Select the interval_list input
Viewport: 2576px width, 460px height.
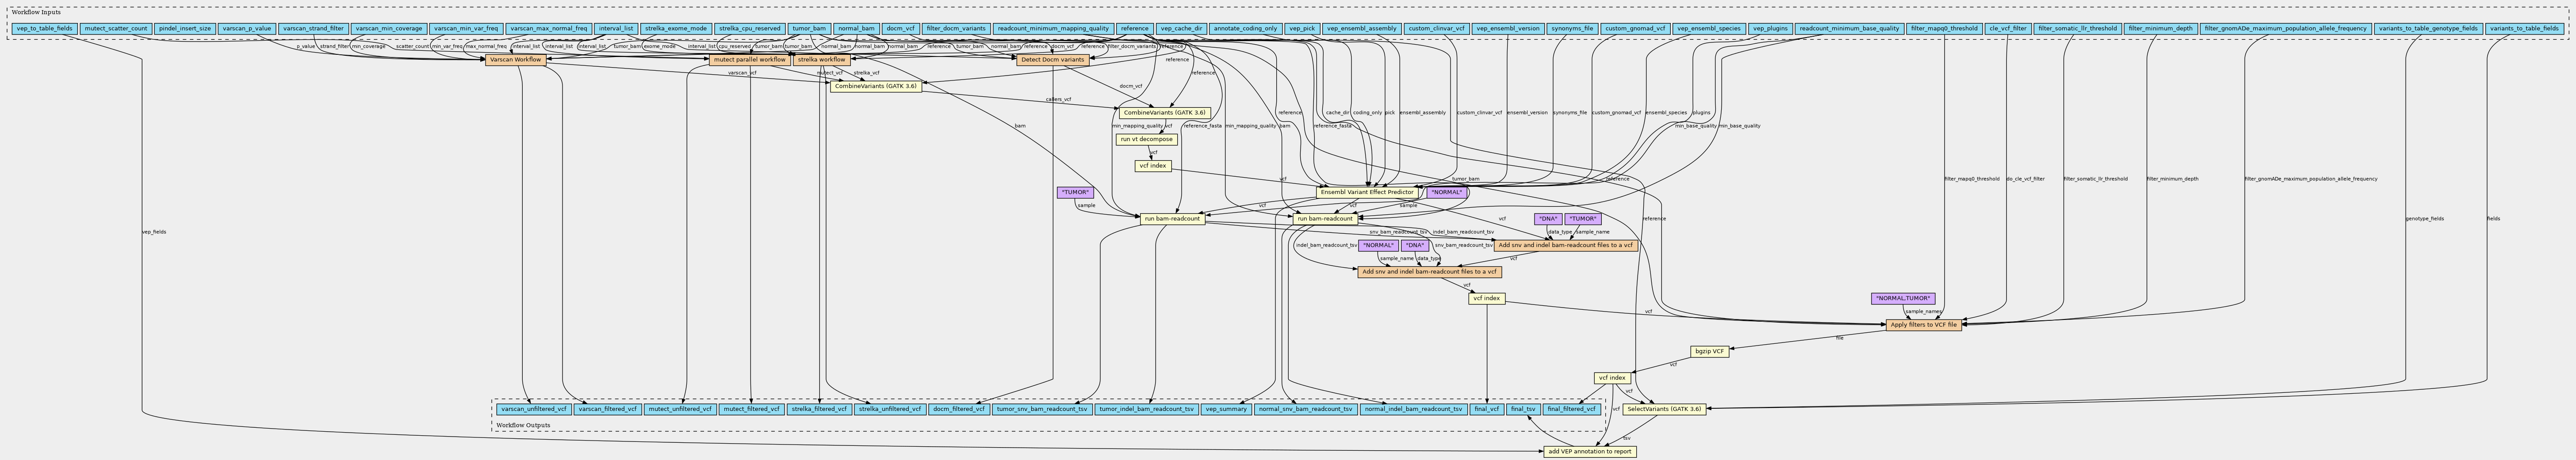coord(615,29)
